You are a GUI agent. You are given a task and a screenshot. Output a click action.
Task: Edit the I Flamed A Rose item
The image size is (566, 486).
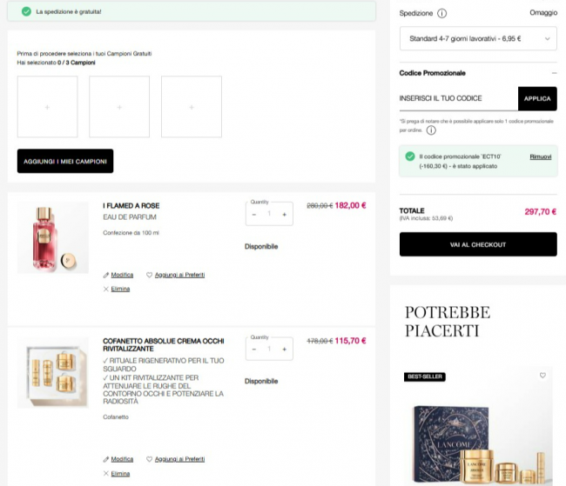point(122,275)
